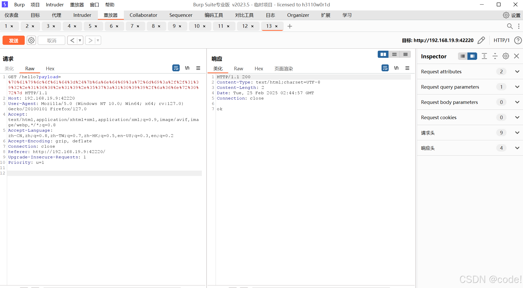Click the 'ok' response body text
This screenshot has width=523, height=288.
click(x=220, y=109)
